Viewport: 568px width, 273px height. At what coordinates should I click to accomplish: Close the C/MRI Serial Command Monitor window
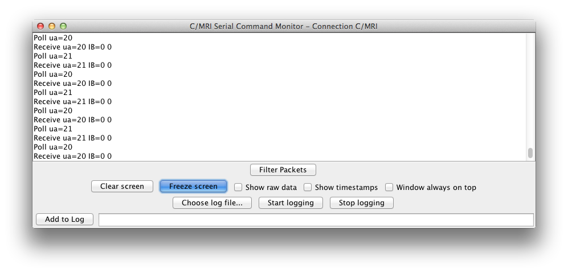click(x=40, y=26)
